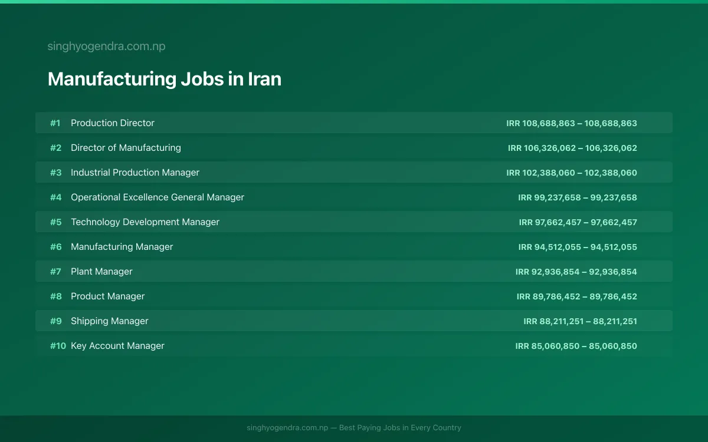This screenshot has height=442, width=708.
Task: Click salary IRR 99,237,658 – 99,237,658
Action: coord(578,197)
